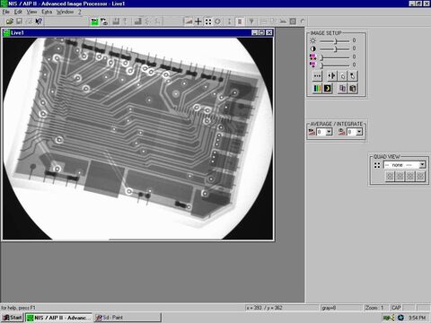Open the Extra menu
Screen dimensions: 431x323
coord(47,12)
